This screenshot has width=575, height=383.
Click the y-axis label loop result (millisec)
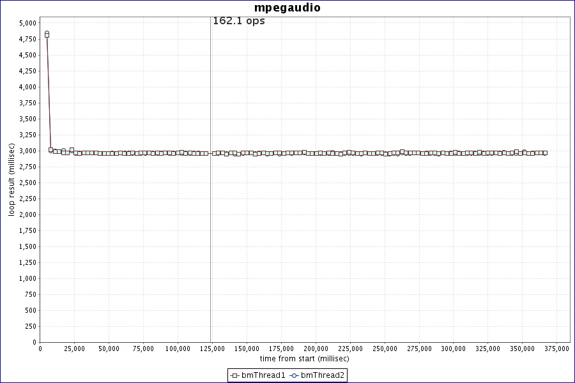[x=11, y=179]
